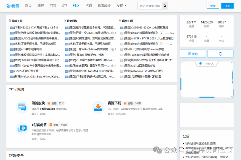
Task: Open the 课程 nav item
Action: [41, 6]
